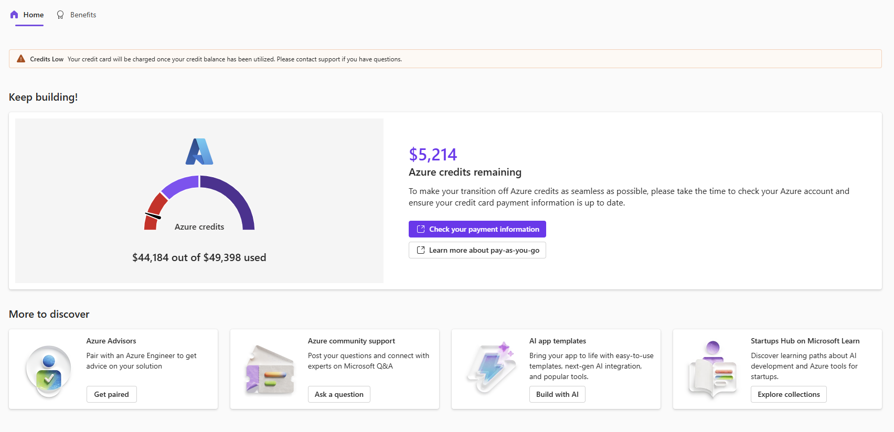Screen dimensions: 894x432
Task: Open Learn more about pay-as-you-go
Action: [477, 250]
